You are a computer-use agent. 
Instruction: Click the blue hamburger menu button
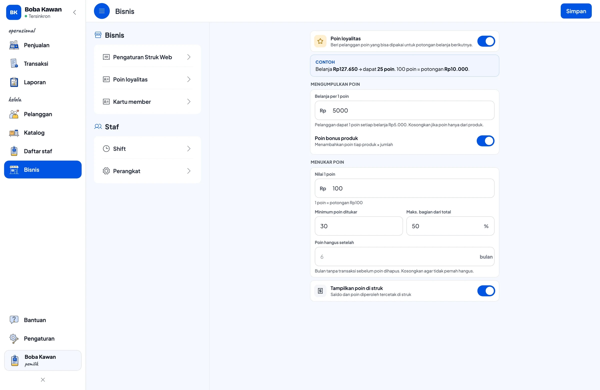(x=102, y=11)
